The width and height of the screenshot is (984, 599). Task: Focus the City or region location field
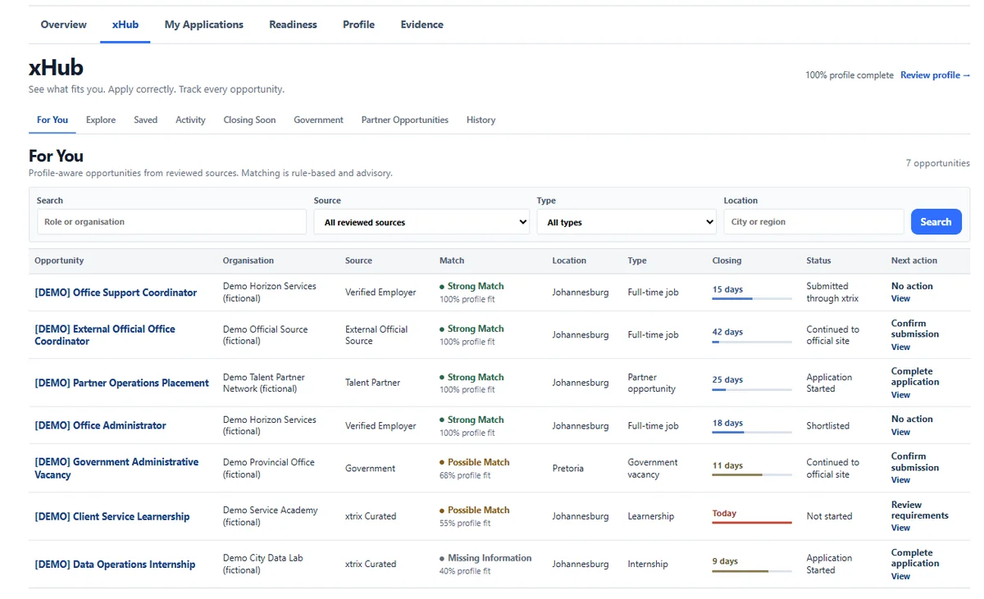pos(813,222)
